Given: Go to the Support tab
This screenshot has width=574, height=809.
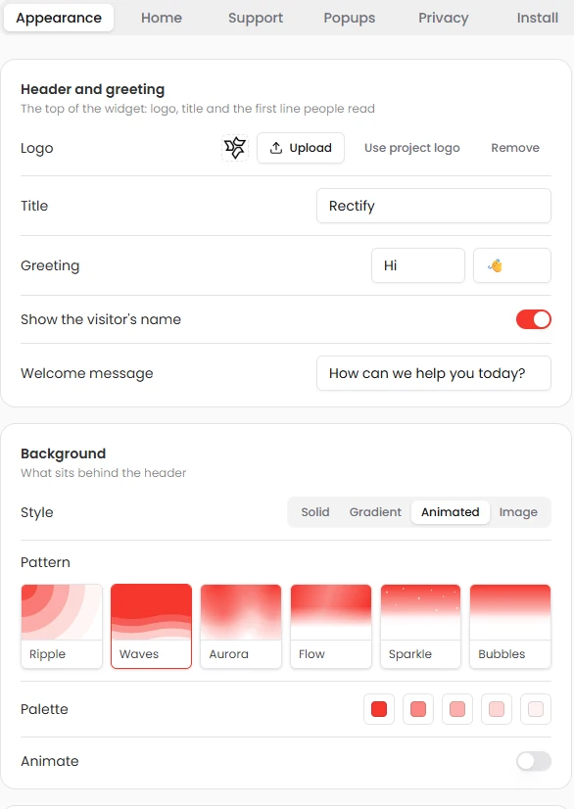Looking at the screenshot, I should (256, 18).
